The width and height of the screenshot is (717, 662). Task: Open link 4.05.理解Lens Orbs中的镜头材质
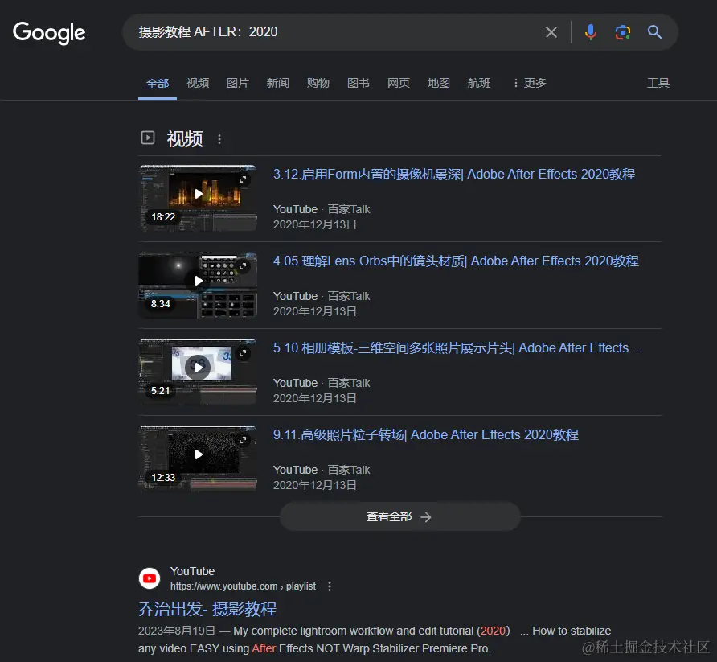456,261
